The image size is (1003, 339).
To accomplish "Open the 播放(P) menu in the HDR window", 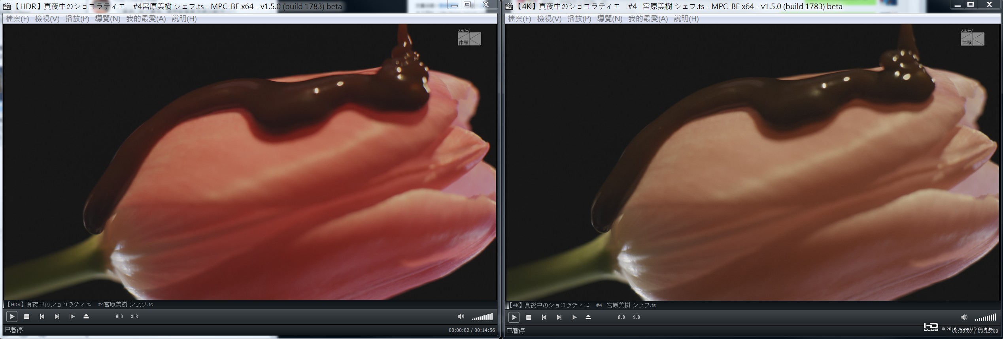I will [77, 19].
